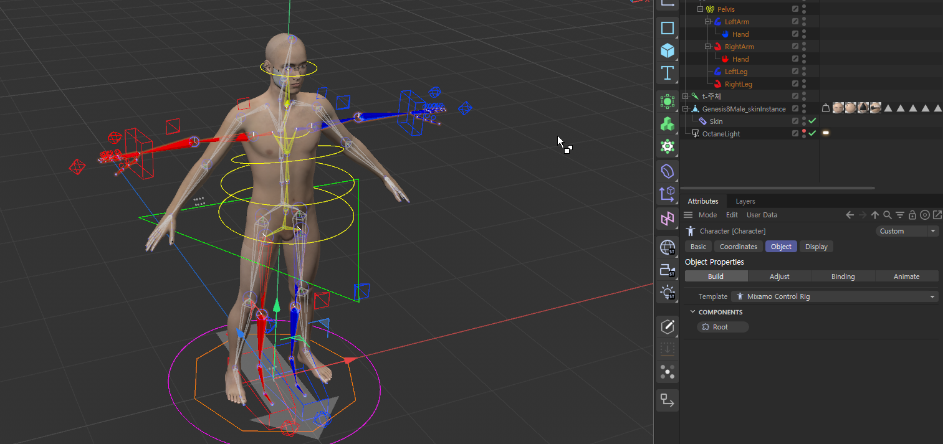The image size is (943, 444).
Task: Click the circular target icon in Attributes
Action: pyautogui.click(x=925, y=215)
